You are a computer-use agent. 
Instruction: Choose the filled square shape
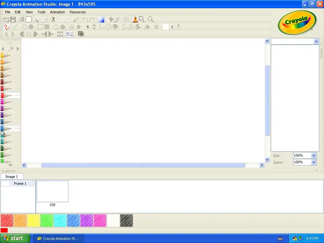point(47,27)
